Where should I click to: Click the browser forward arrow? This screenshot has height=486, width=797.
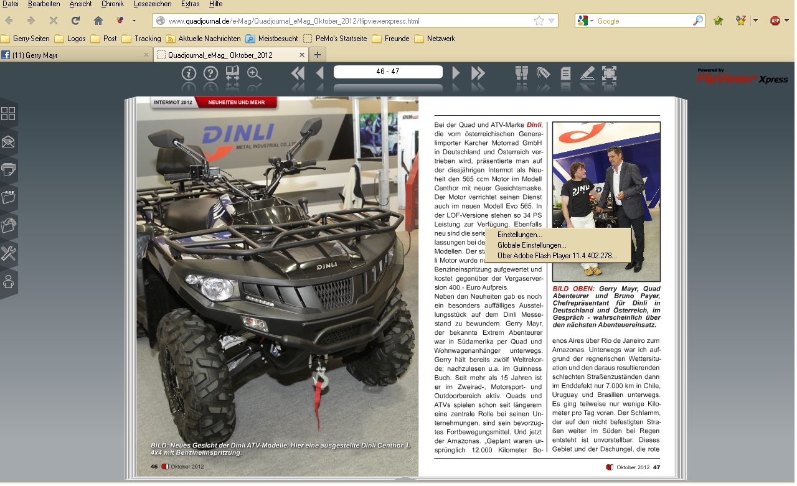click(31, 21)
